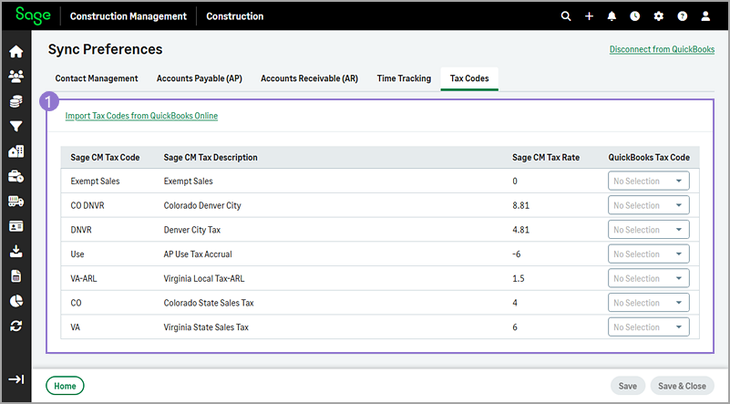Open the settings gear icon

click(659, 16)
